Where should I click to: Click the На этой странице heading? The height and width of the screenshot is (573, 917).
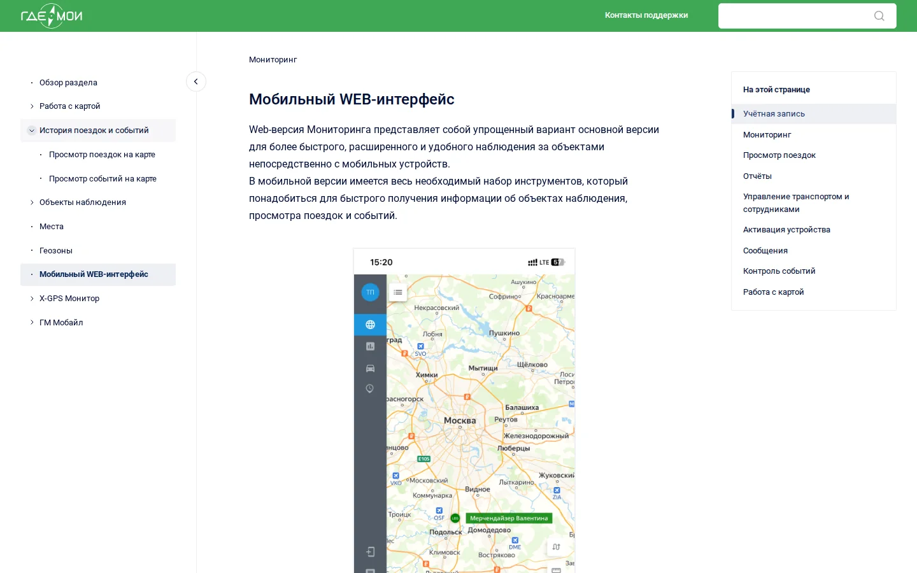776,90
